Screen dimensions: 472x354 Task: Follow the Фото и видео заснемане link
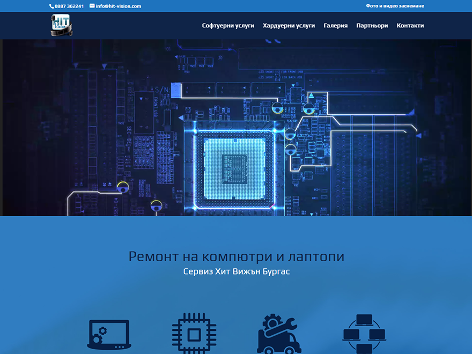coord(395,6)
